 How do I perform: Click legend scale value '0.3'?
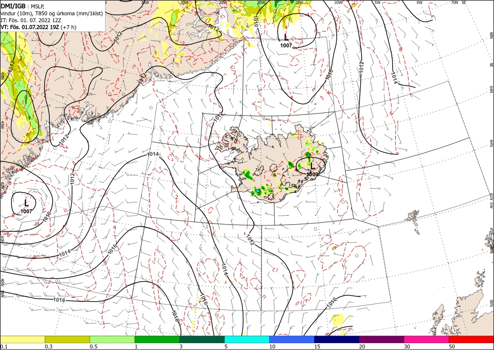(x=48, y=347)
